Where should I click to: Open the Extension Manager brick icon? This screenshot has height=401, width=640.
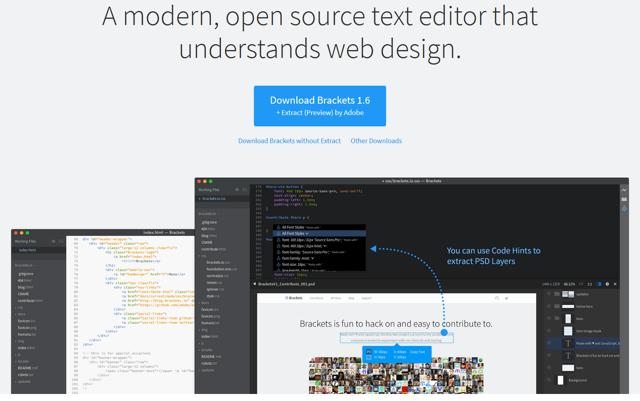624,199
